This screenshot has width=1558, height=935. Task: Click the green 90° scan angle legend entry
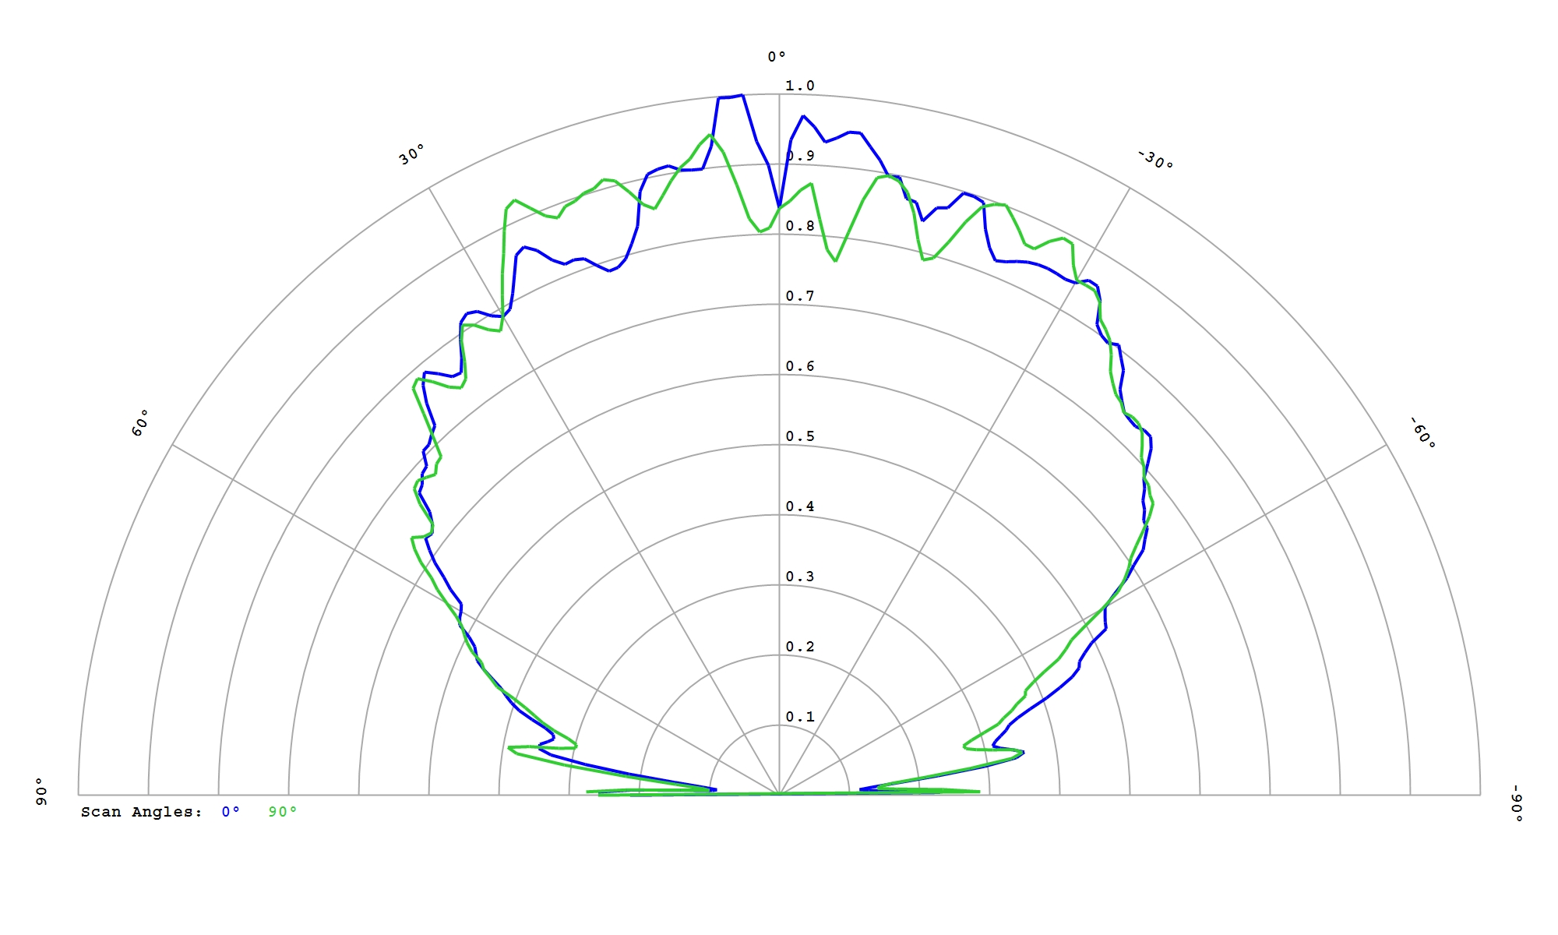tap(283, 812)
